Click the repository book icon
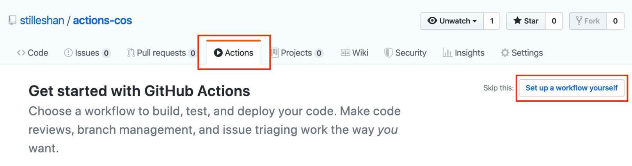Image resolution: width=632 pixels, height=166 pixels. tap(12, 20)
